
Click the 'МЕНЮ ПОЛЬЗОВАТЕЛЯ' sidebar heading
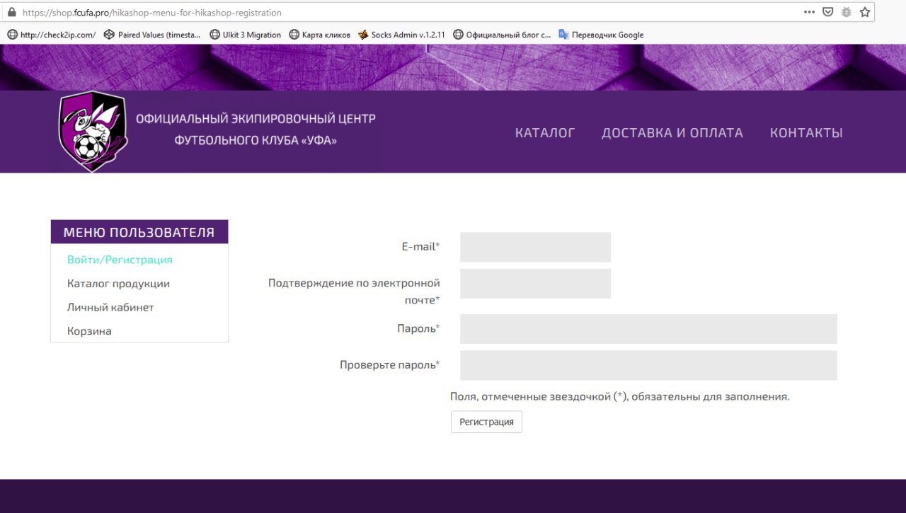tap(139, 232)
